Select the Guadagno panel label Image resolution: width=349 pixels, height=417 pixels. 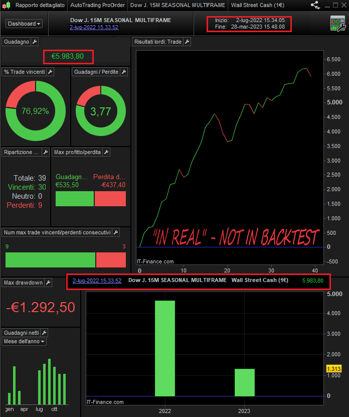pyautogui.click(x=17, y=42)
